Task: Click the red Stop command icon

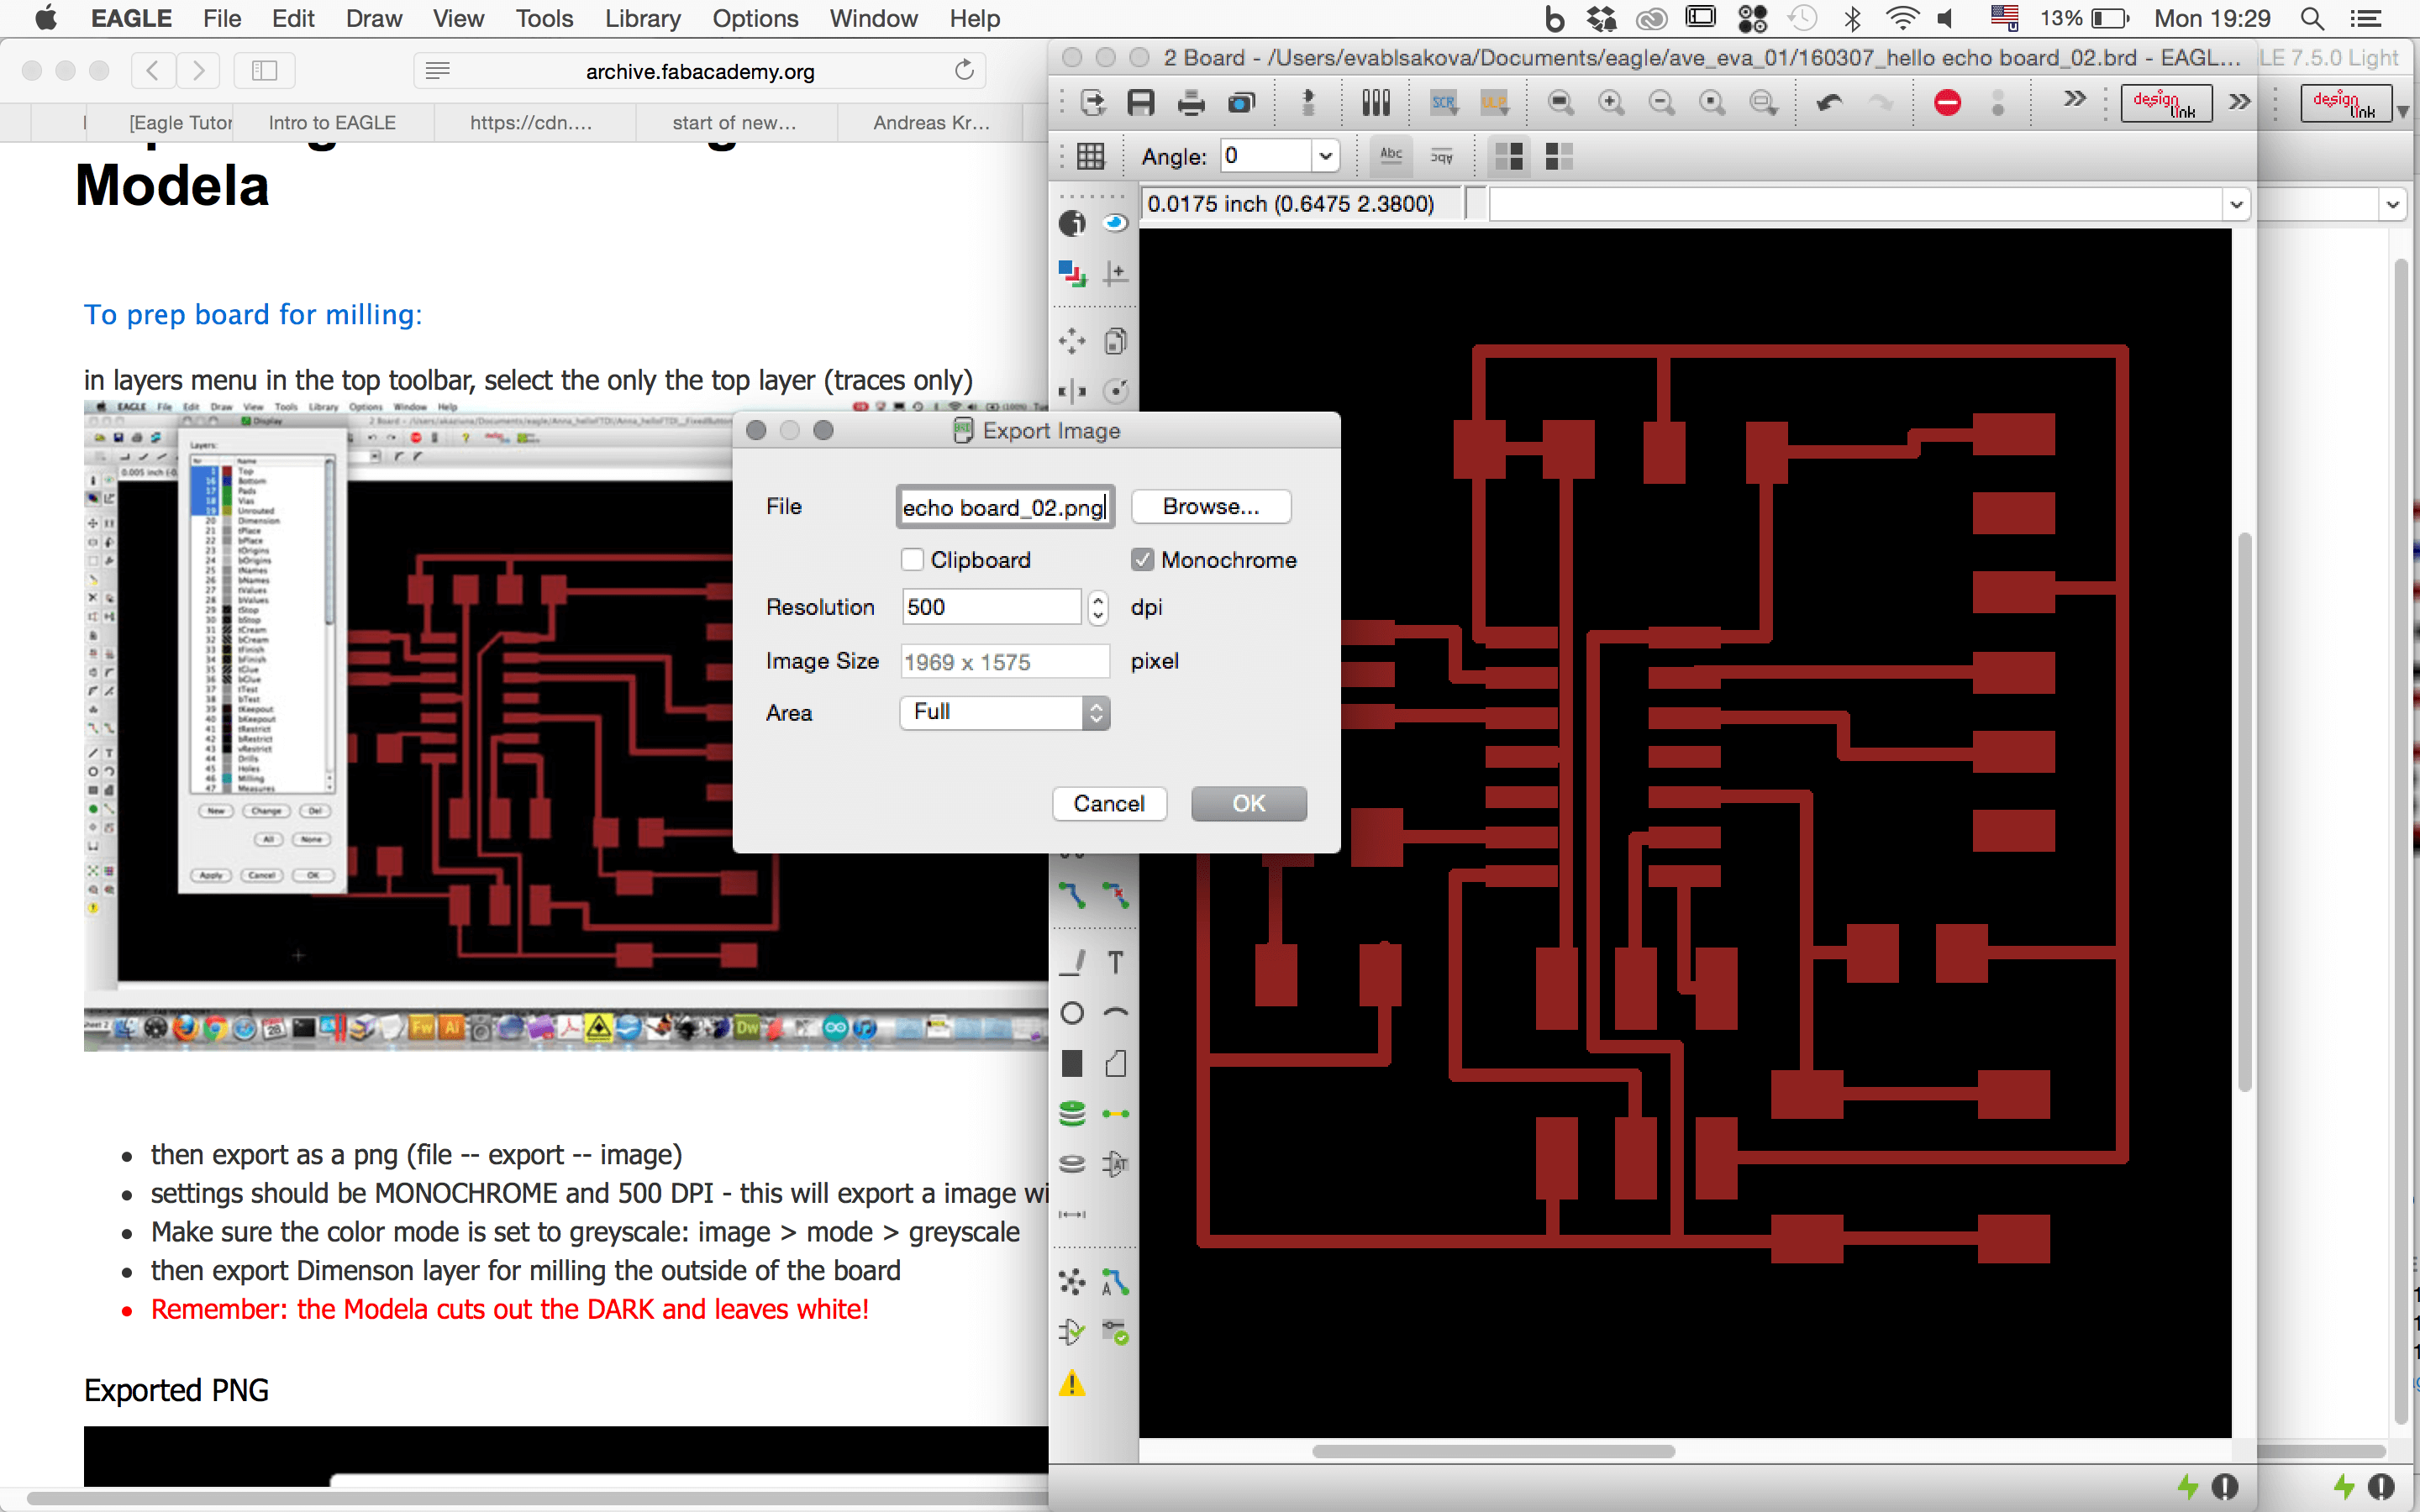Action: [1947, 103]
